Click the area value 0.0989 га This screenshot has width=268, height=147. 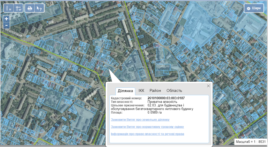(x=154, y=113)
